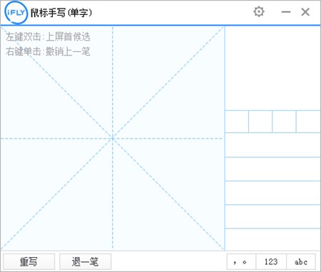
Task: Open settings via the gear icon
Action: (259, 11)
